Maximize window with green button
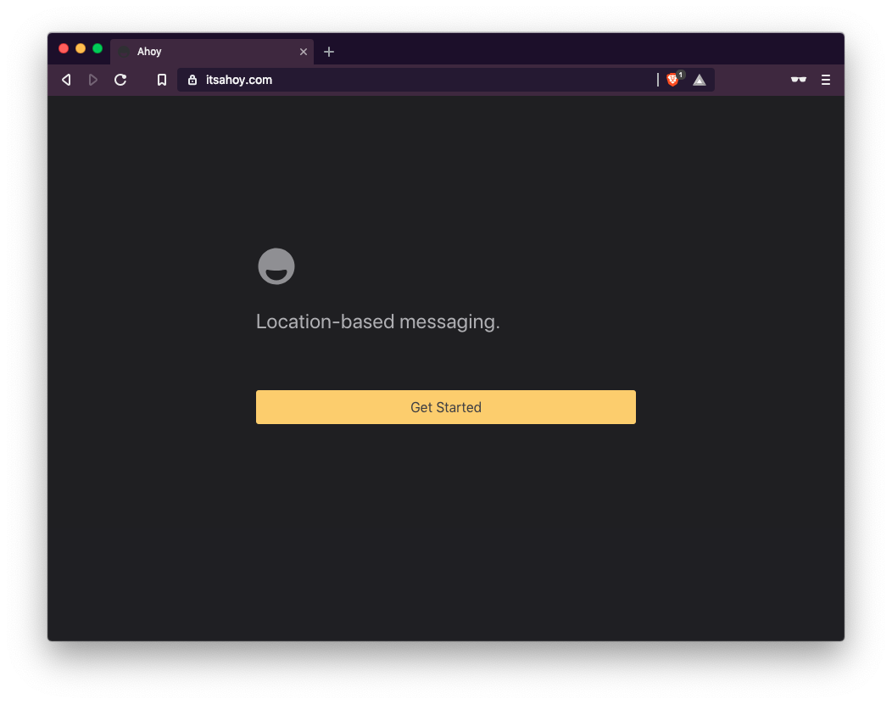 [x=98, y=49]
